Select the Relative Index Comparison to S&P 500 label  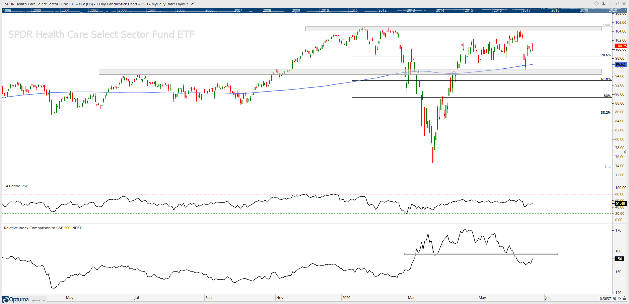click(x=43, y=228)
